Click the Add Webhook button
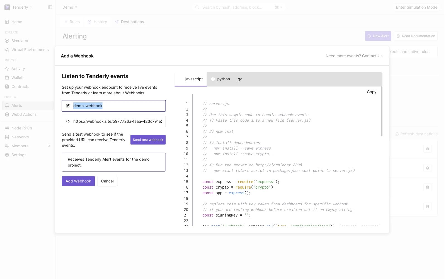The width and height of the screenshot is (446, 279). point(78,181)
